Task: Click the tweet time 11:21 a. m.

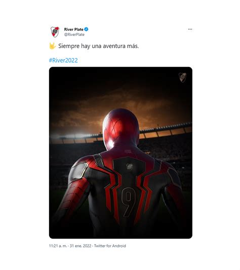Action: pyautogui.click(x=58, y=246)
